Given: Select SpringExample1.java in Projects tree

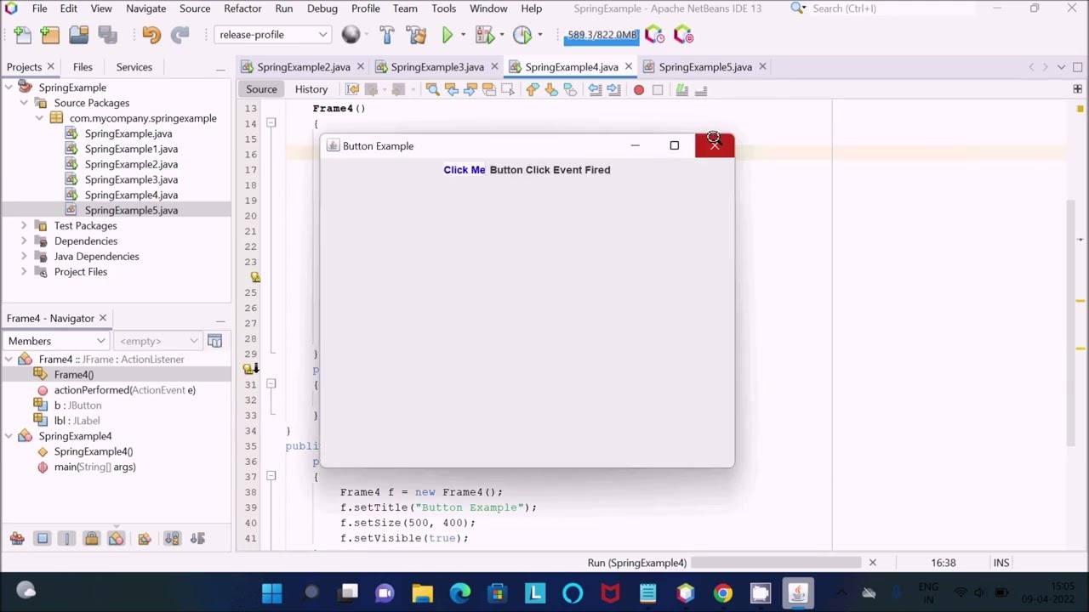Looking at the screenshot, I should 131,149.
